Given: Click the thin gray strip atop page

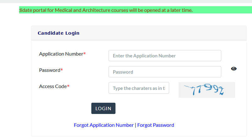Looking at the screenshot, I should coord(126,2).
